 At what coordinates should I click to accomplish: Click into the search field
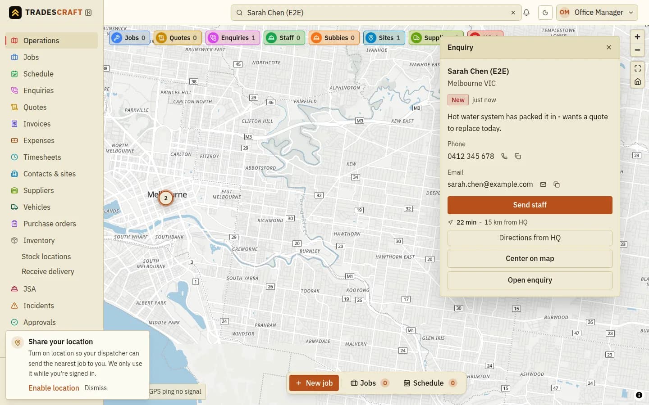click(376, 13)
